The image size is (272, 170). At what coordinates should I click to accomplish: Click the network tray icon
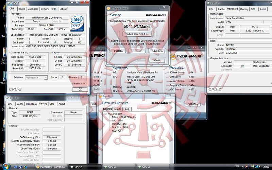[x=256, y=167]
